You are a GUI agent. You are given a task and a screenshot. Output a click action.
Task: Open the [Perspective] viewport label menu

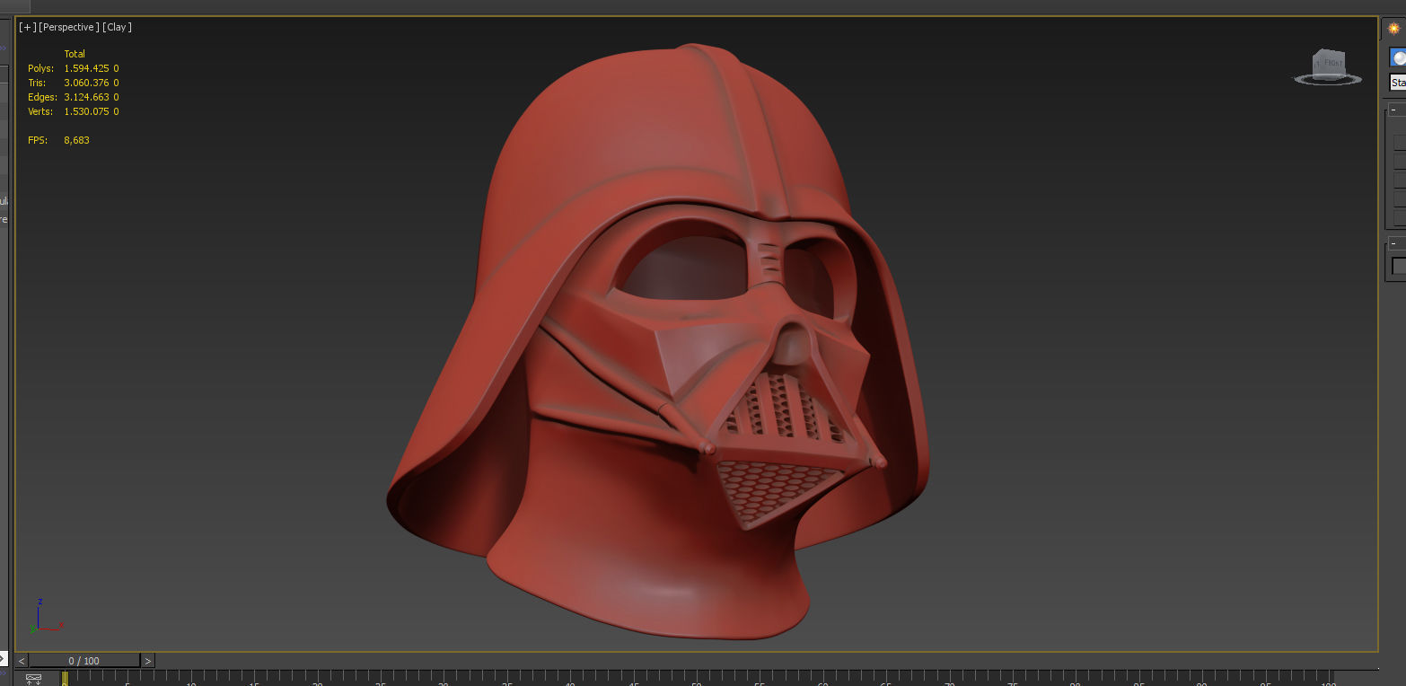[69, 27]
